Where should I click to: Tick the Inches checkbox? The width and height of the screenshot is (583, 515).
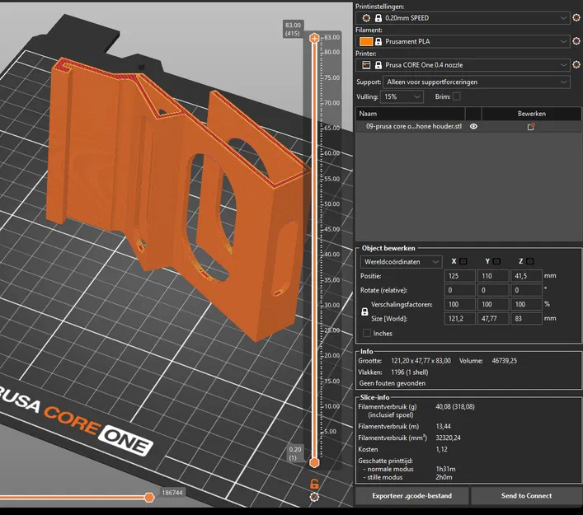(367, 333)
